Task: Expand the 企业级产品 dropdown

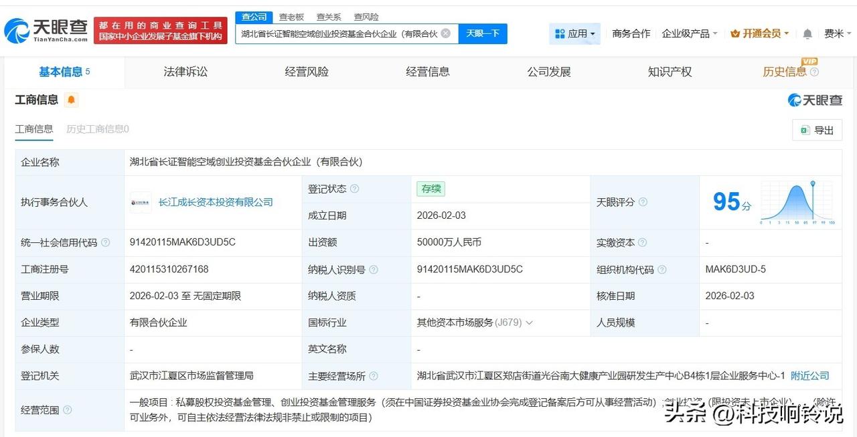Action: [x=688, y=33]
